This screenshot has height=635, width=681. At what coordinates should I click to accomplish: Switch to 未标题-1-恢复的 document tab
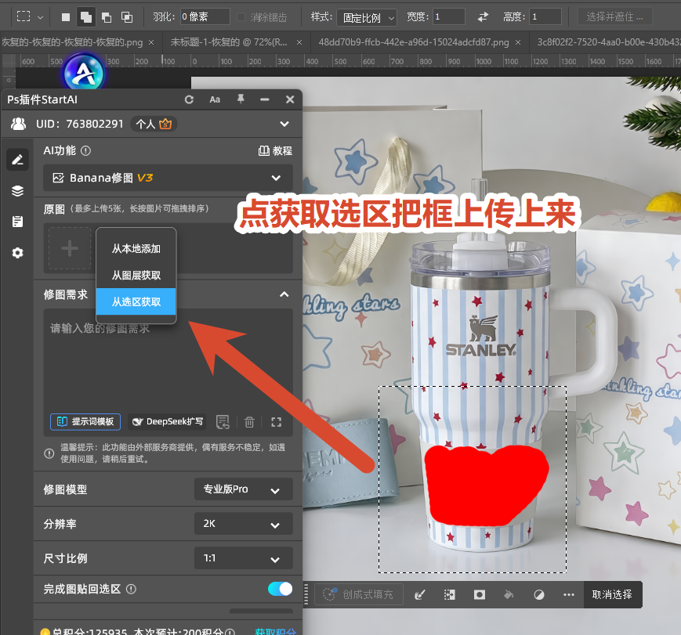pyautogui.click(x=229, y=42)
